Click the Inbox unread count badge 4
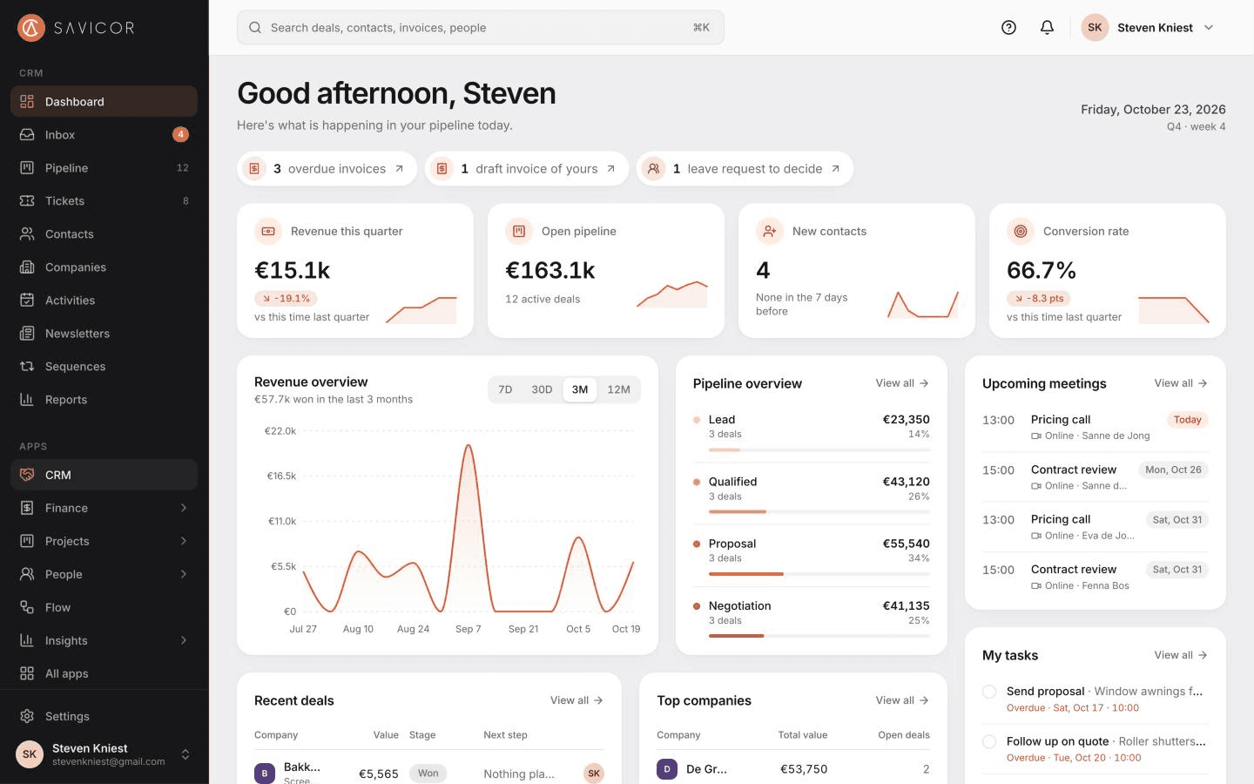1254x784 pixels. pyautogui.click(x=180, y=134)
